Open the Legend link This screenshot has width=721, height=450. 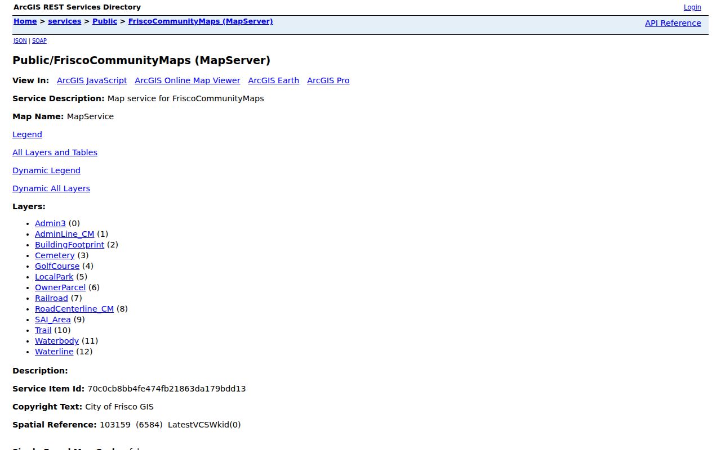click(x=27, y=134)
